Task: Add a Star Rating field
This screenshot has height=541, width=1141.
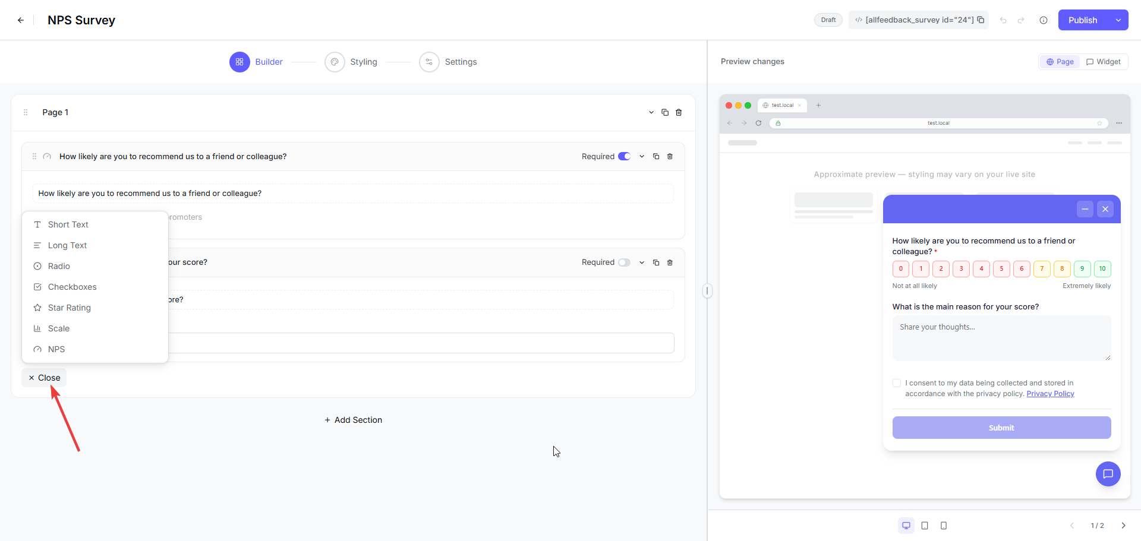Action: pyautogui.click(x=95, y=308)
